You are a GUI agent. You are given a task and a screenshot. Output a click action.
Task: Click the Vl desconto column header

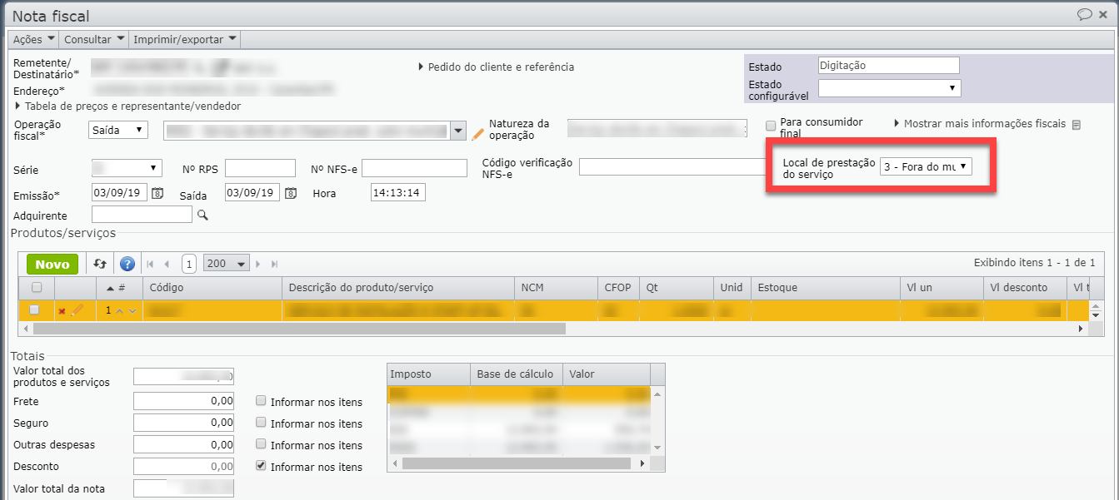pyautogui.click(x=1024, y=288)
